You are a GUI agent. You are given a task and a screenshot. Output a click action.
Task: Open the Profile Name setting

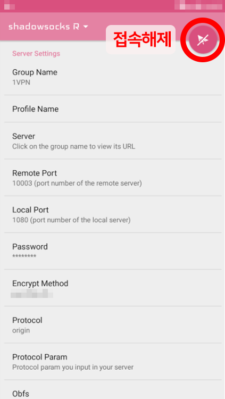pos(113,109)
